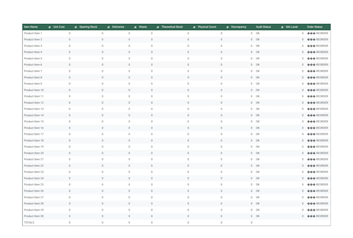Click the number icon beside Unit Cost header
This screenshot has width=353, height=238.
(49, 27)
